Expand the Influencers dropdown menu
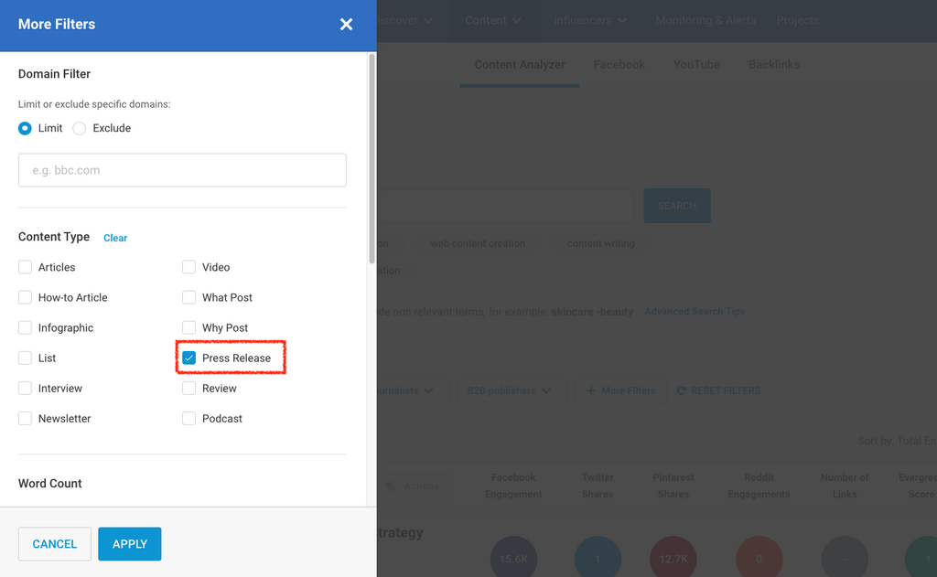Screen dimensions: 937x577 (590, 20)
